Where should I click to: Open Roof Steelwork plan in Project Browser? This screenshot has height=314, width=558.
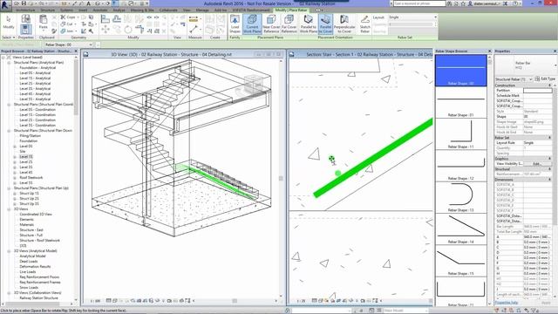(x=31, y=178)
